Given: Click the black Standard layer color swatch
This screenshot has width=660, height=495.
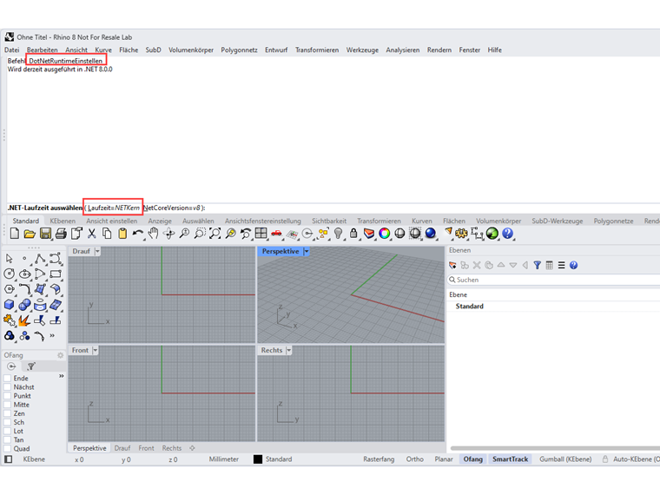Looking at the screenshot, I should [x=258, y=459].
